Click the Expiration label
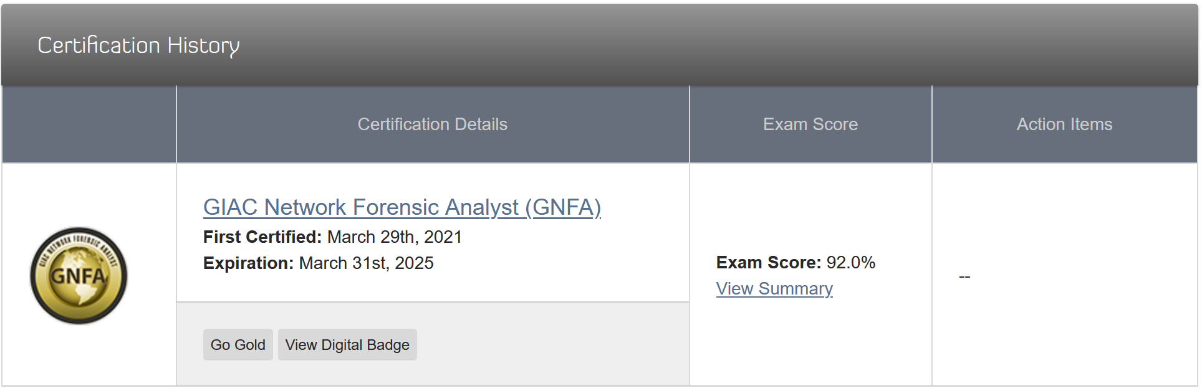Viewport: 1202px width, 391px height. [248, 263]
